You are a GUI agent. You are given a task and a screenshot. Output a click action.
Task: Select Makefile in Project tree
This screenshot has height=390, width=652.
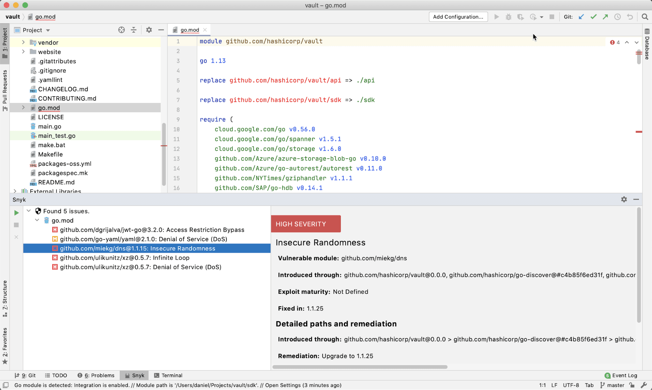(50, 154)
